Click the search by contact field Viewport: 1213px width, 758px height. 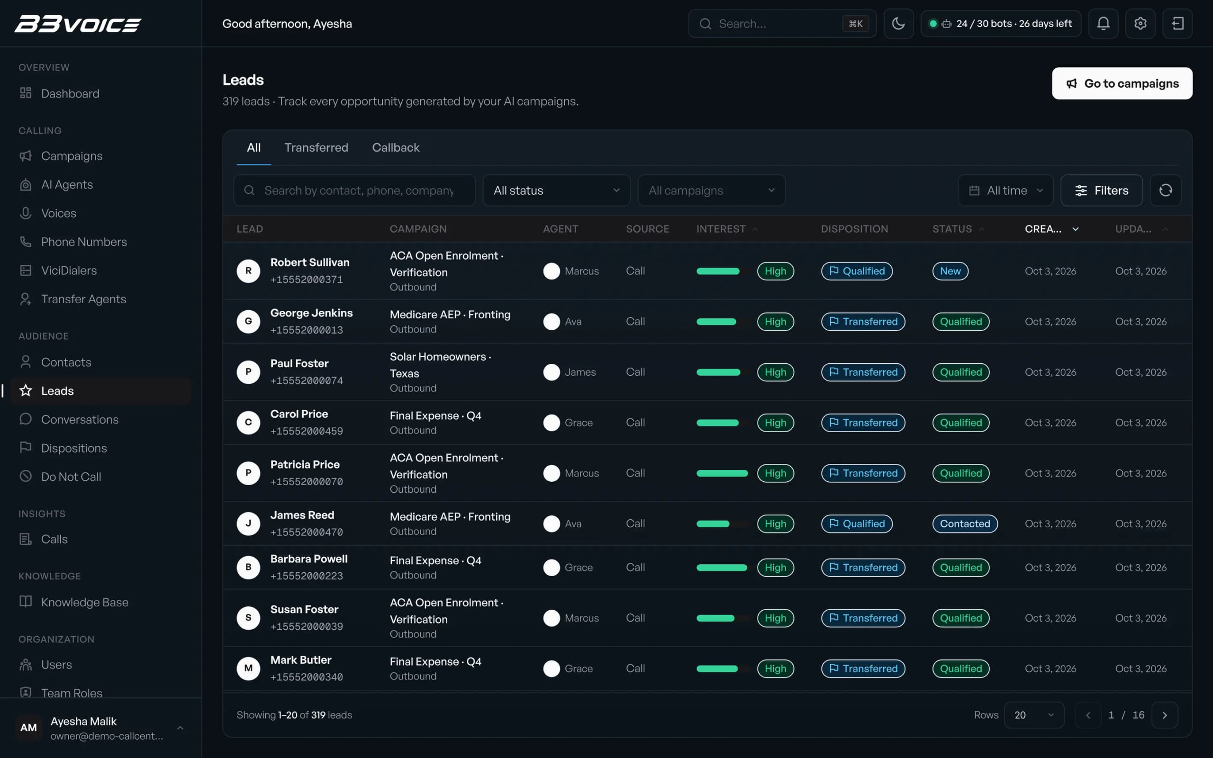point(354,190)
